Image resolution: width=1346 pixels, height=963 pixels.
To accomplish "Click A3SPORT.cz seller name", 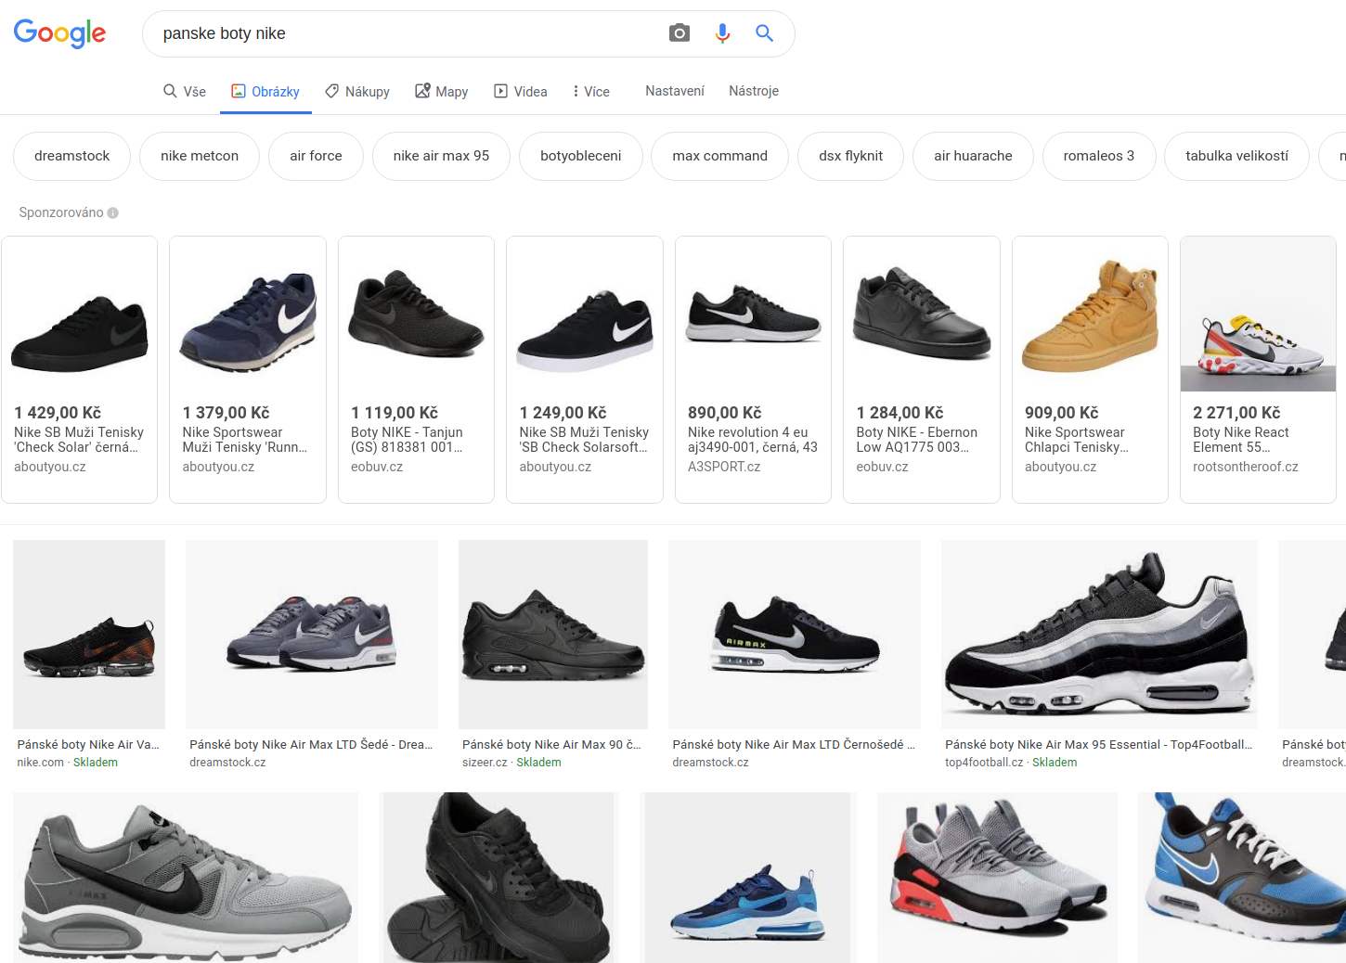I will [724, 467].
